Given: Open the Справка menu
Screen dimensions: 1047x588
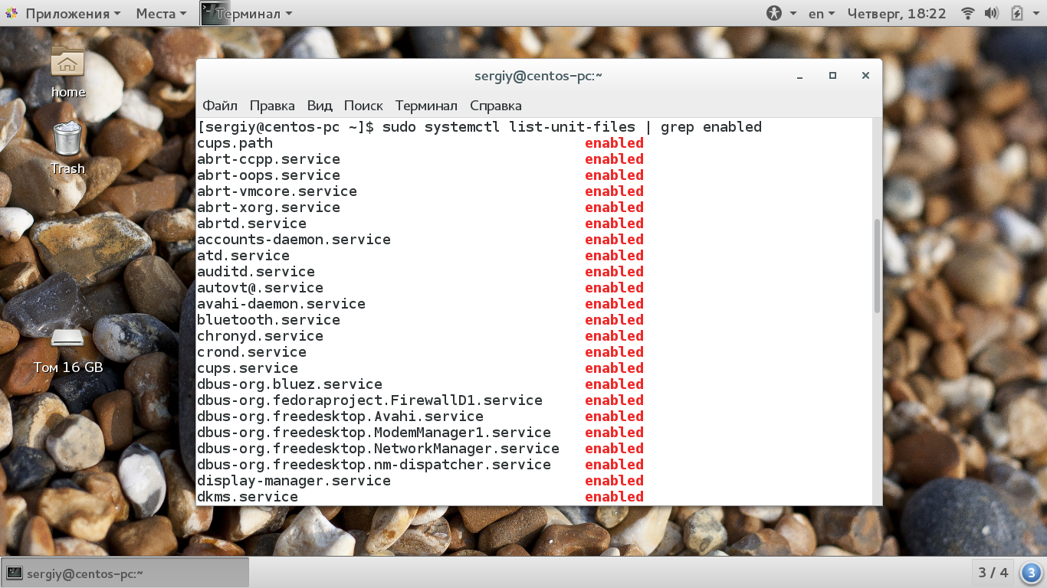Looking at the screenshot, I should [x=496, y=106].
